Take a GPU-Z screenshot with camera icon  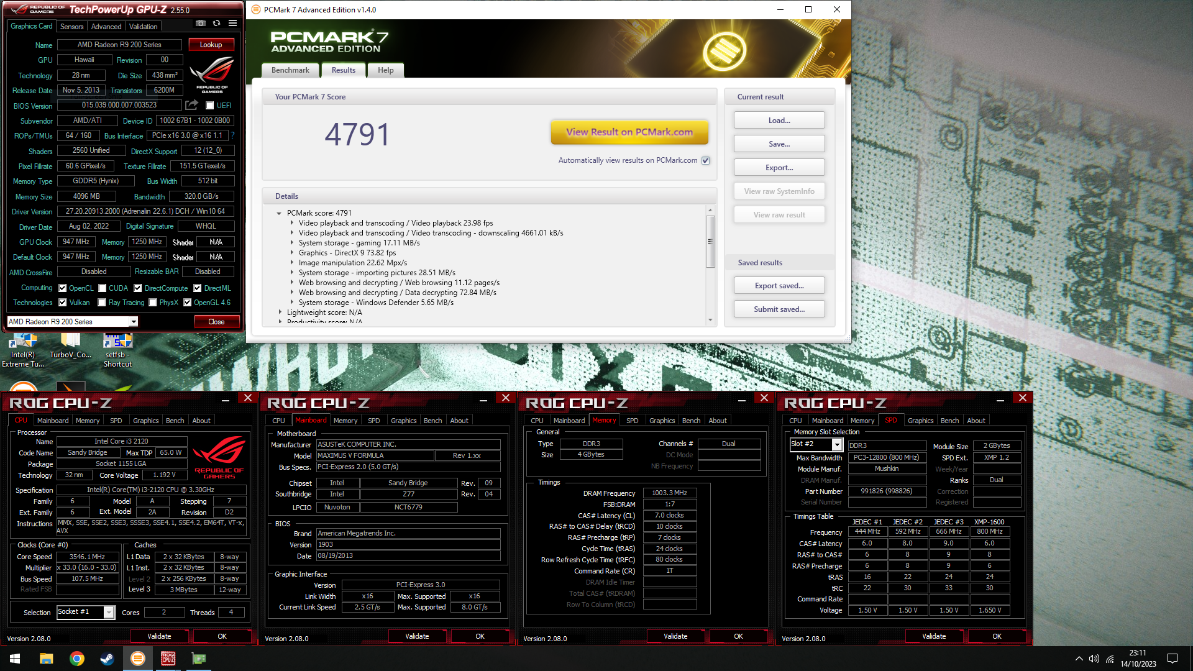click(200, 23)
